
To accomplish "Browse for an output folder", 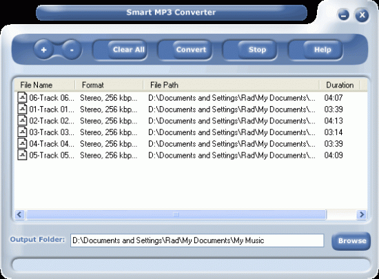I will pyautogui.click(x=351, y=241).
